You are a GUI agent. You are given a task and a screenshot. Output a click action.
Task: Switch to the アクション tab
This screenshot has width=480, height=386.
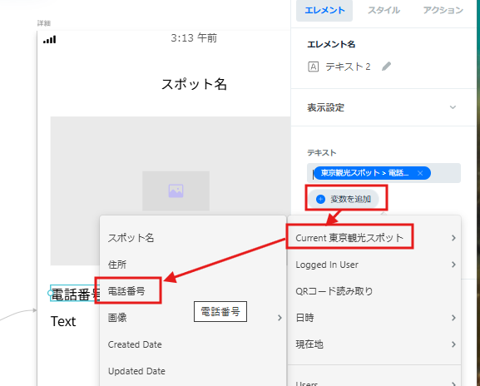pos(443,10)
